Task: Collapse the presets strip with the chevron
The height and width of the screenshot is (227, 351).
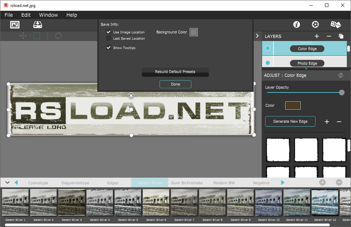Action: [x=7, y=183]
